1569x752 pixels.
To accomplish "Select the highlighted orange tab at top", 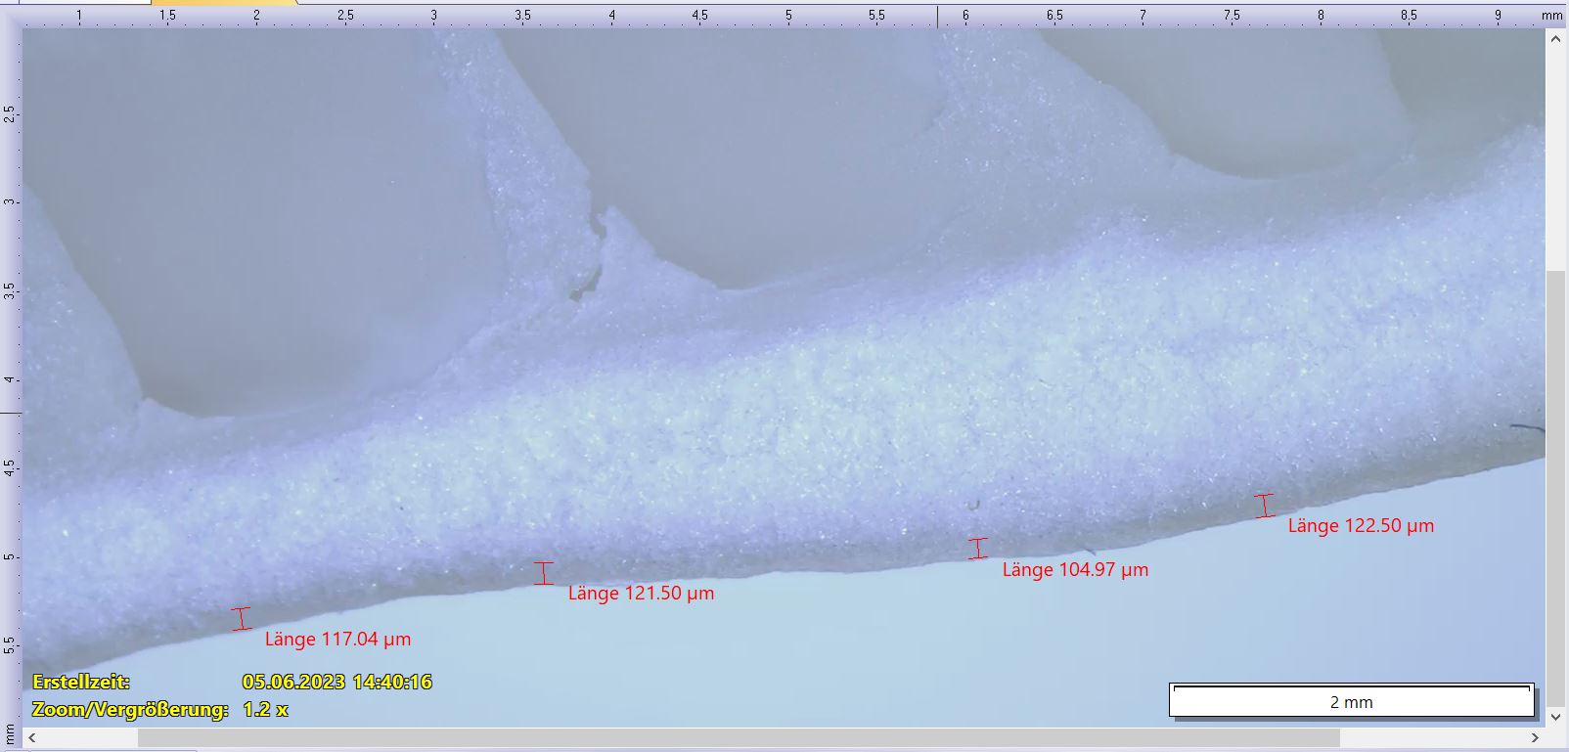I will point(224,2).
